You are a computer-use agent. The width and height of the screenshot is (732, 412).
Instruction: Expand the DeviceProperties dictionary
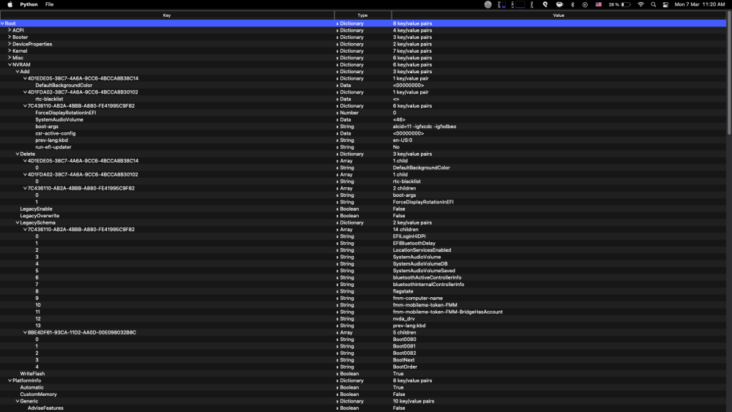[x=10, y=44]
